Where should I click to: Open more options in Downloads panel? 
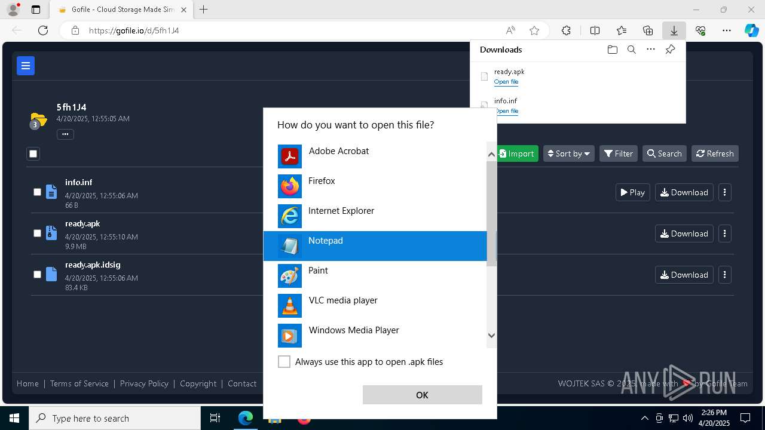click(651, 50)
